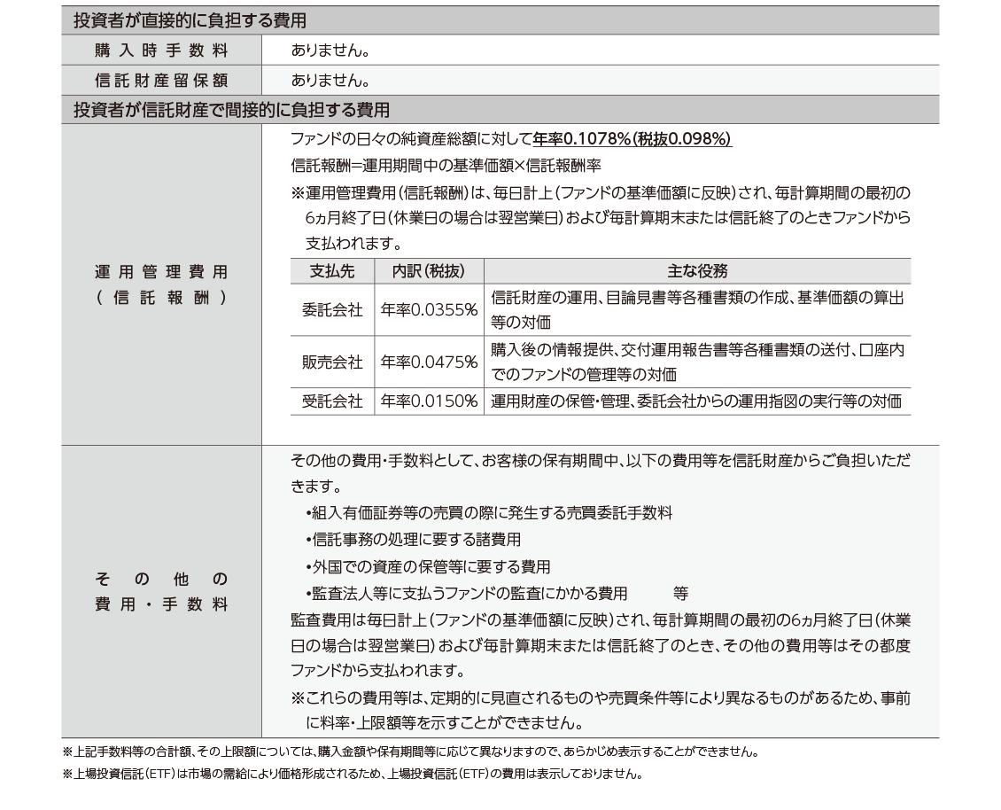Click the 販売会社 table cell

tap(331, 362)
